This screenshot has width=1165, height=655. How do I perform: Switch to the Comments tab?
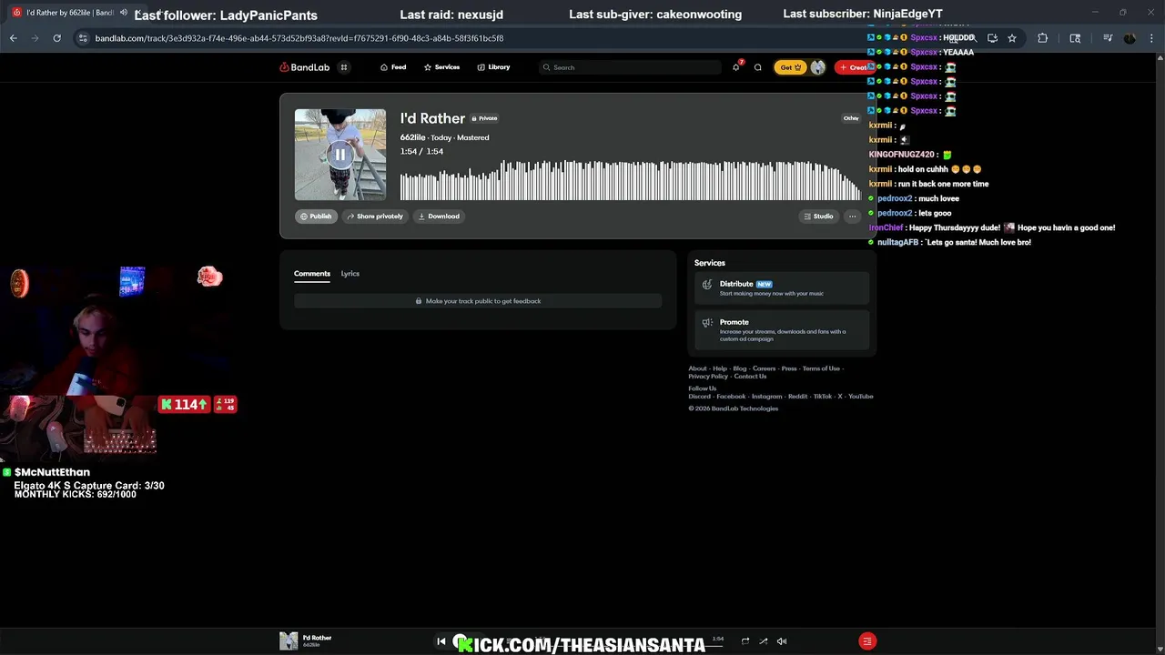coord(311,274)
